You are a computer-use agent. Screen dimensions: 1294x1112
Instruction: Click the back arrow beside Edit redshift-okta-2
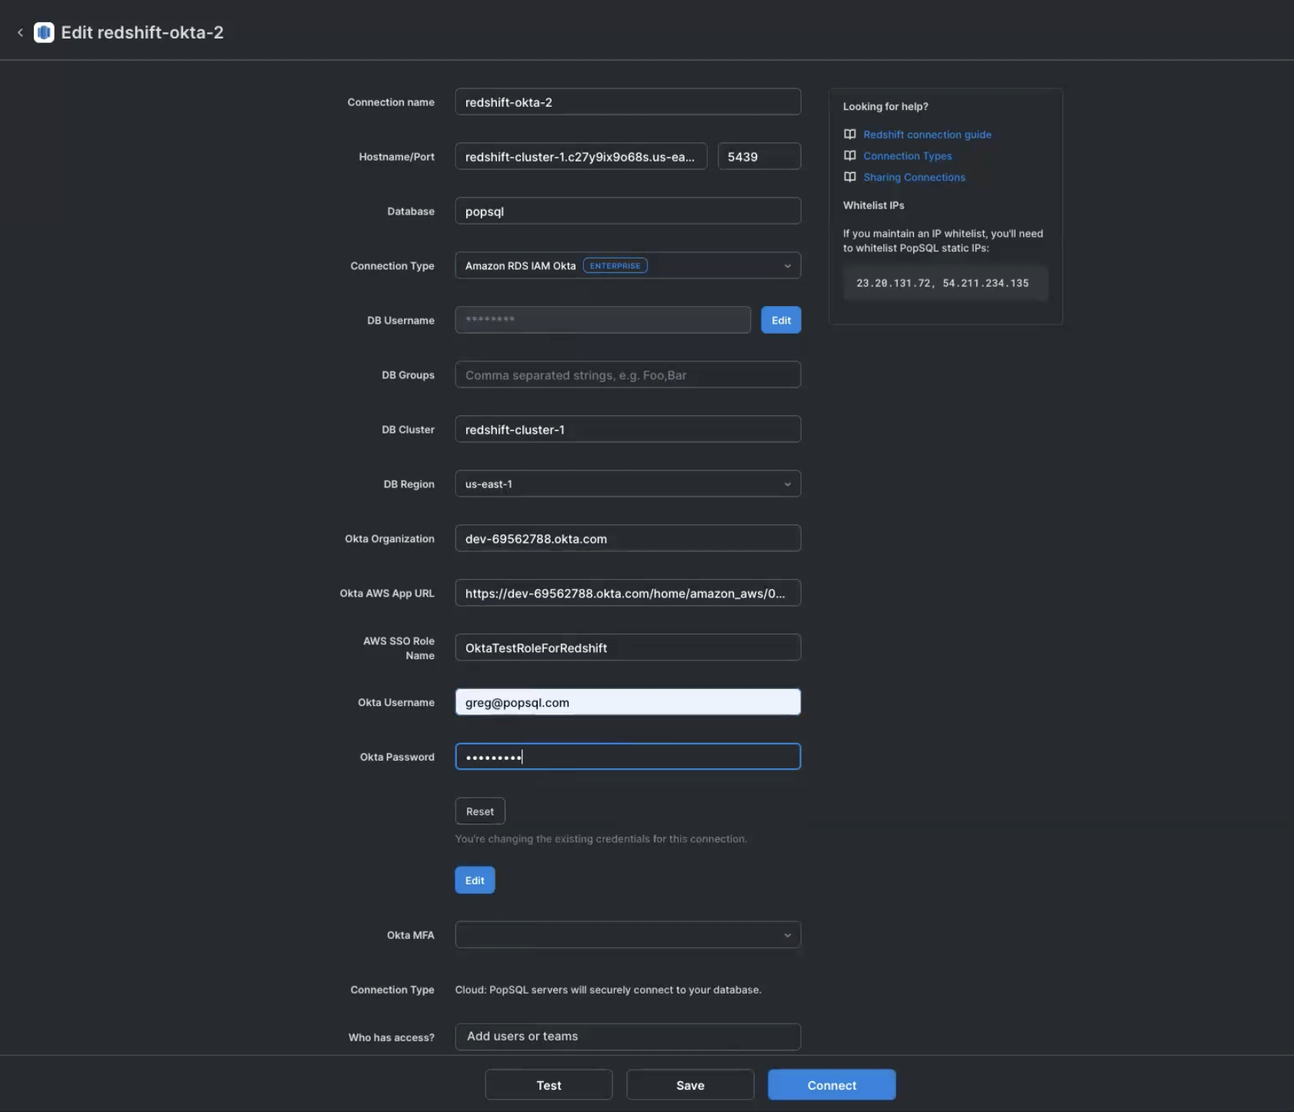pyautogui.click(x=20, y=32)
